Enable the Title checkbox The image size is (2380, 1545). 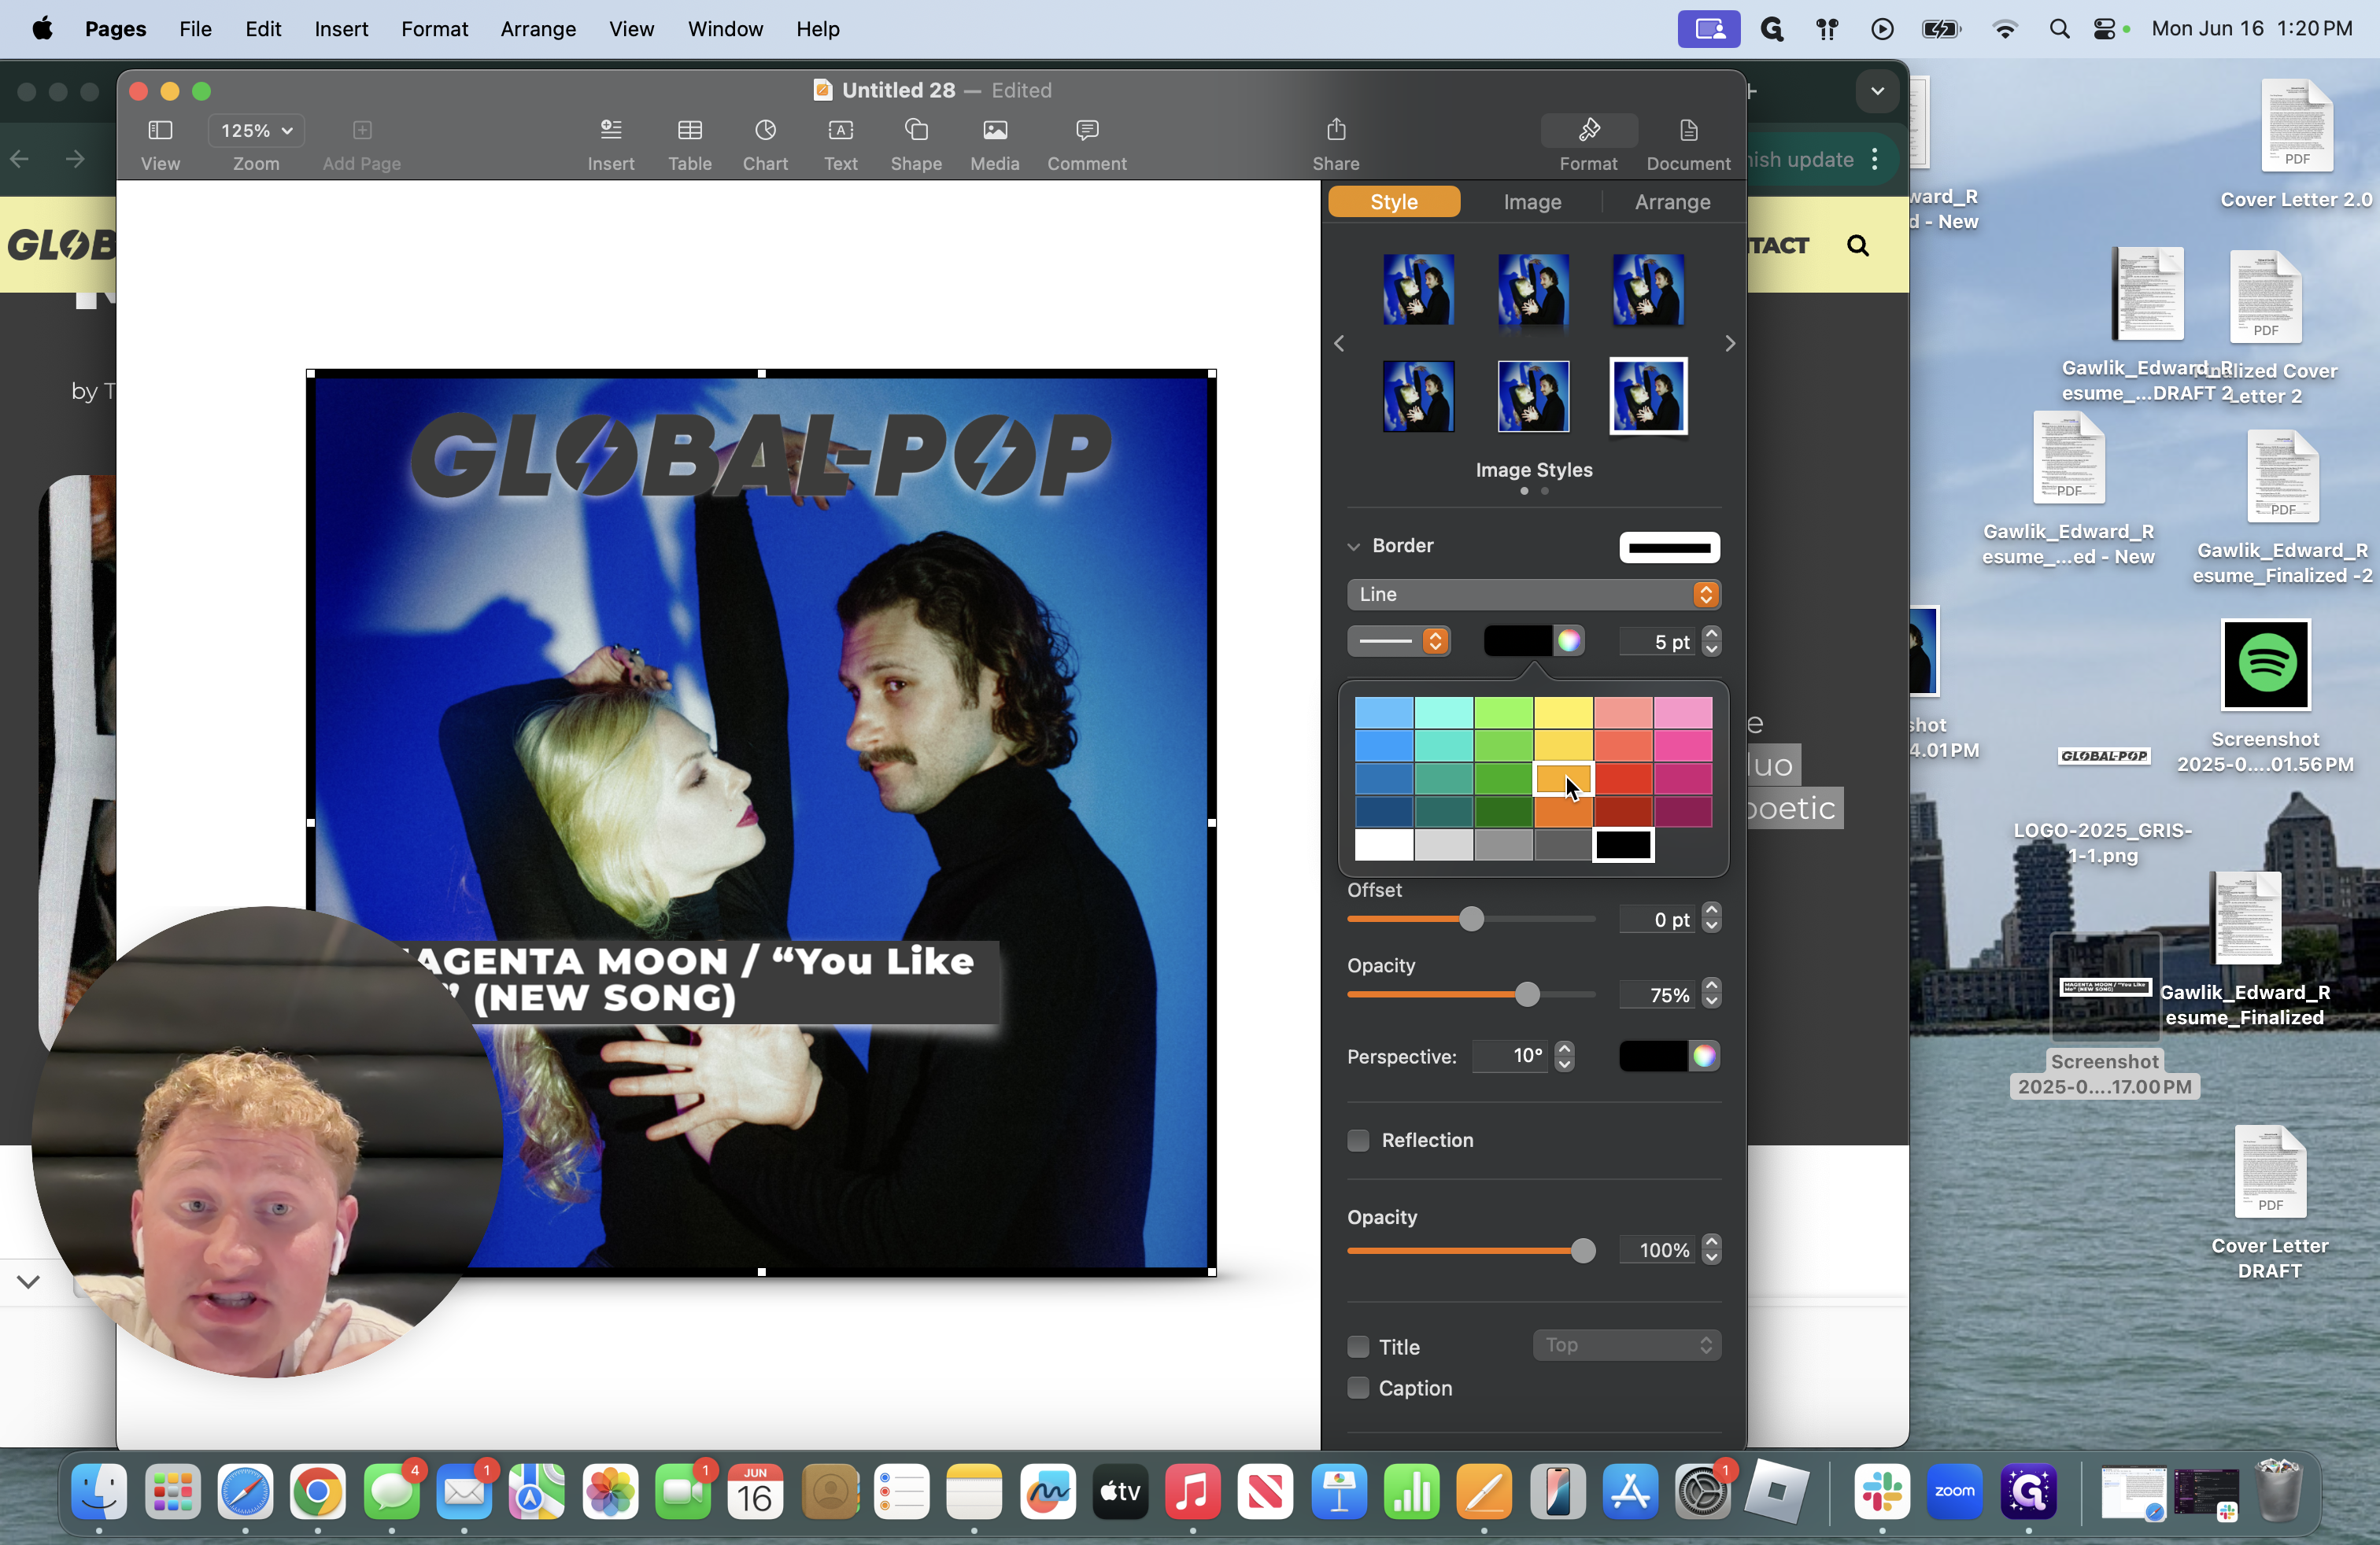pos(1358,1346)
